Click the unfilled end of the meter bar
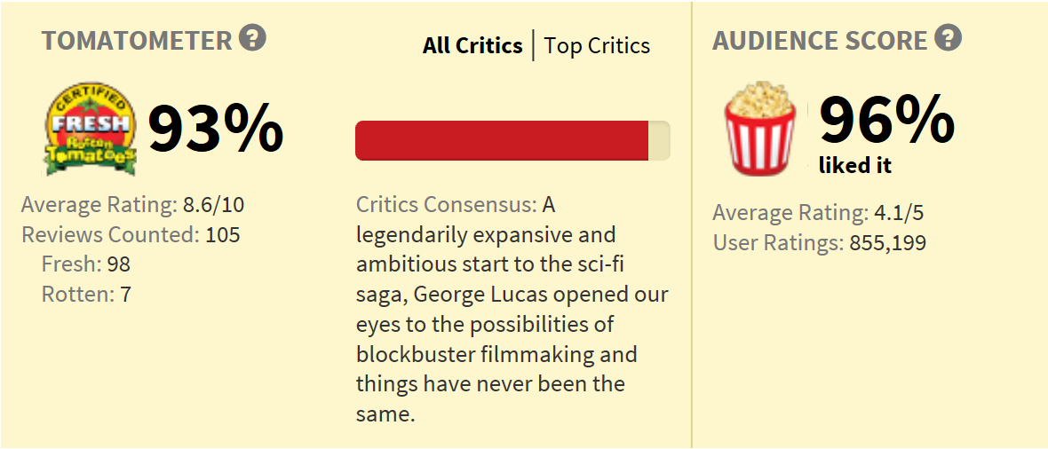1048x449 pixels. click(x=659, y=140)
